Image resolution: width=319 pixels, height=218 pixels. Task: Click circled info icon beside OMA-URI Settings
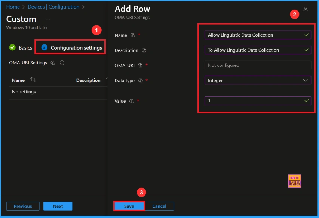62,63
